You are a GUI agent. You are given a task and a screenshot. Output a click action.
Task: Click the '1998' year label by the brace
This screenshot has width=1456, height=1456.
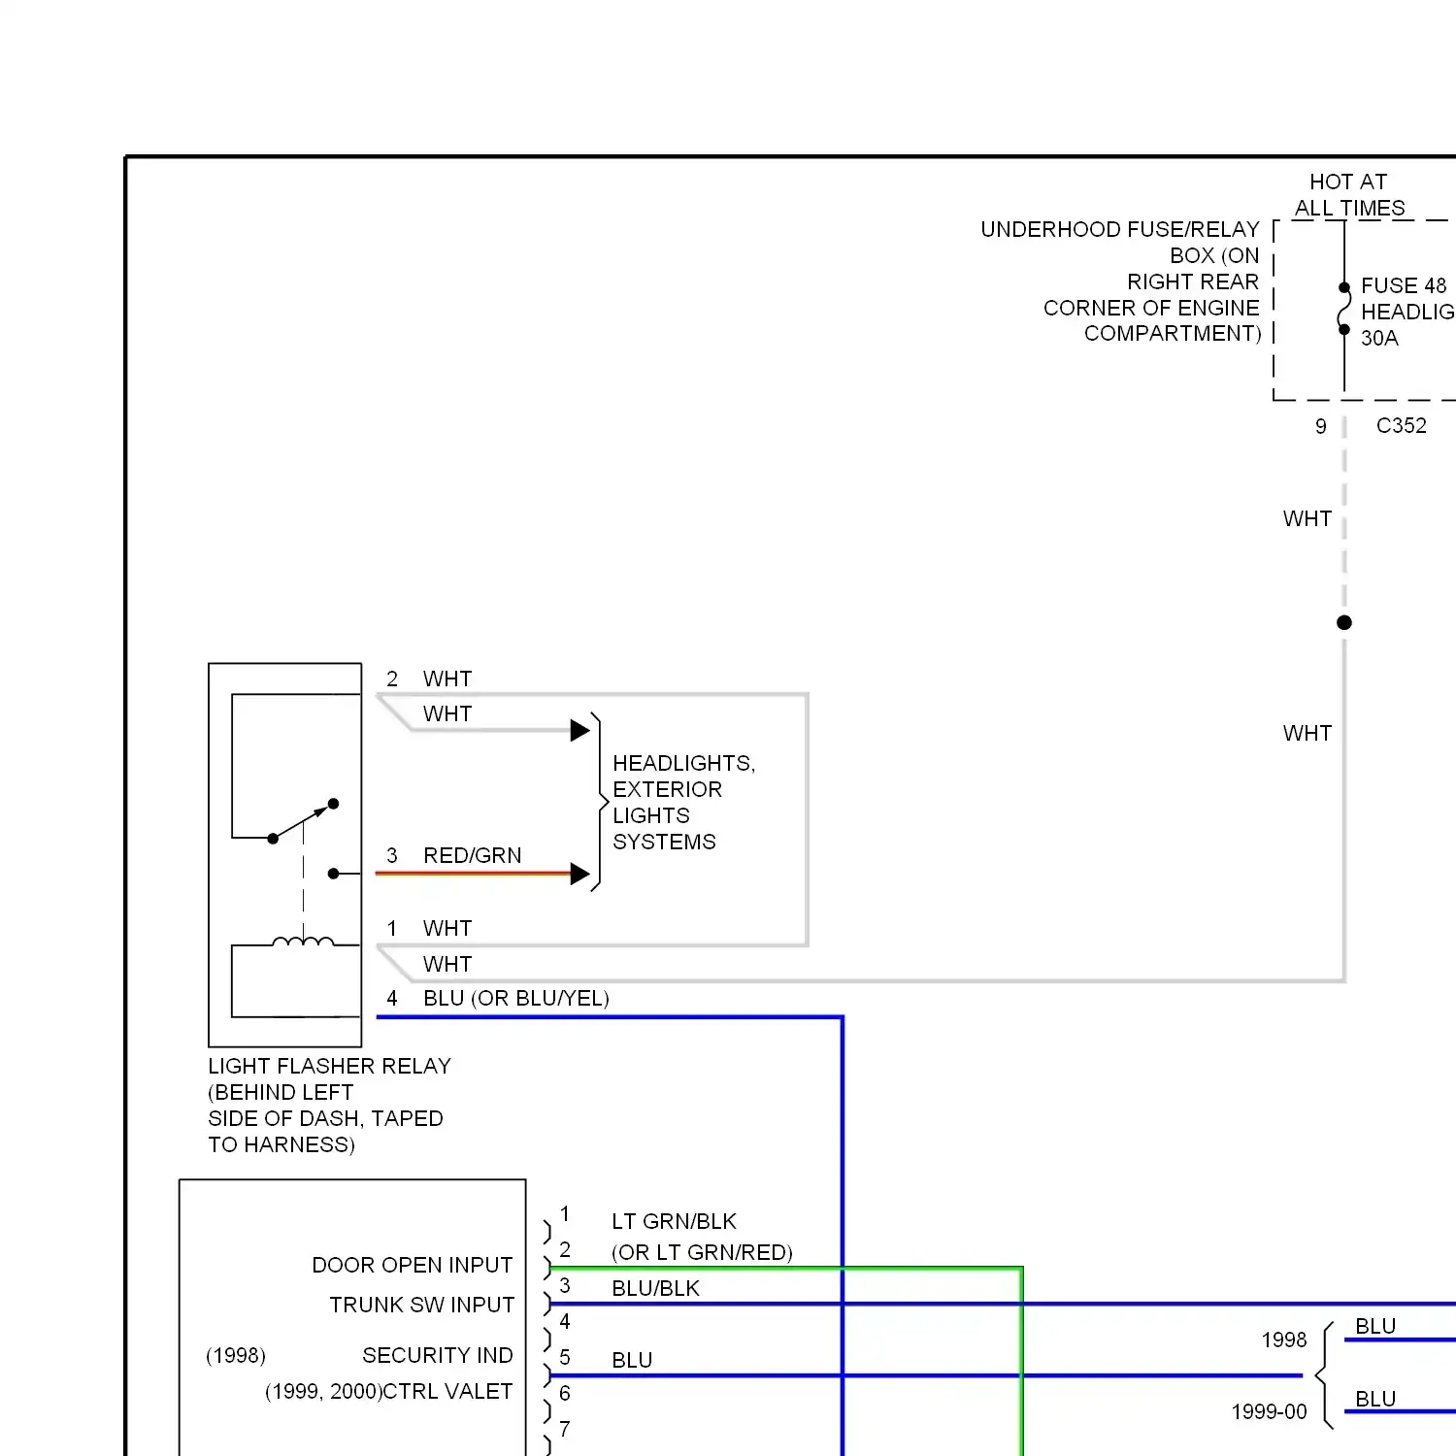pyautogui.click(x=1284, y=1340)
